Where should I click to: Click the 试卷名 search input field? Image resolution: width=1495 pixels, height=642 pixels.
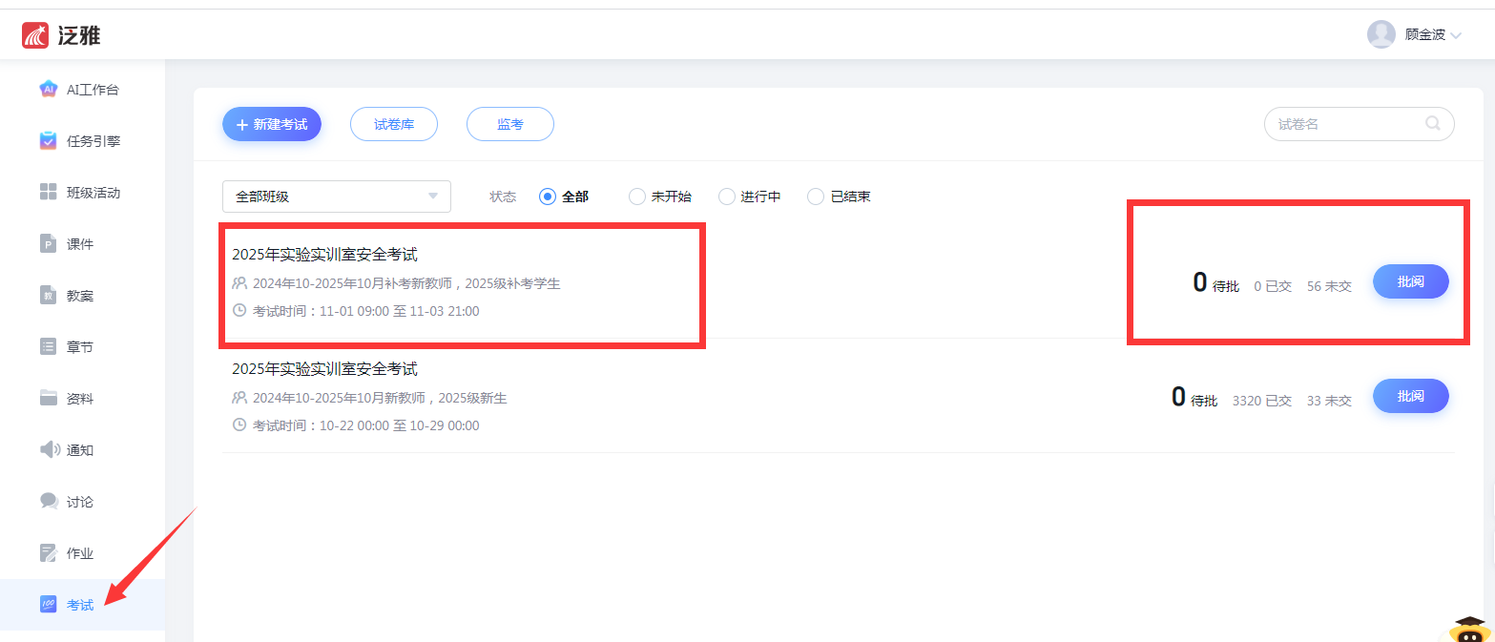[1345, 124]
